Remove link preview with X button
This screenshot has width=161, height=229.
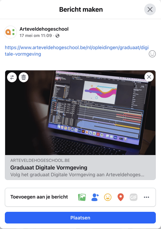click(149, 77)
